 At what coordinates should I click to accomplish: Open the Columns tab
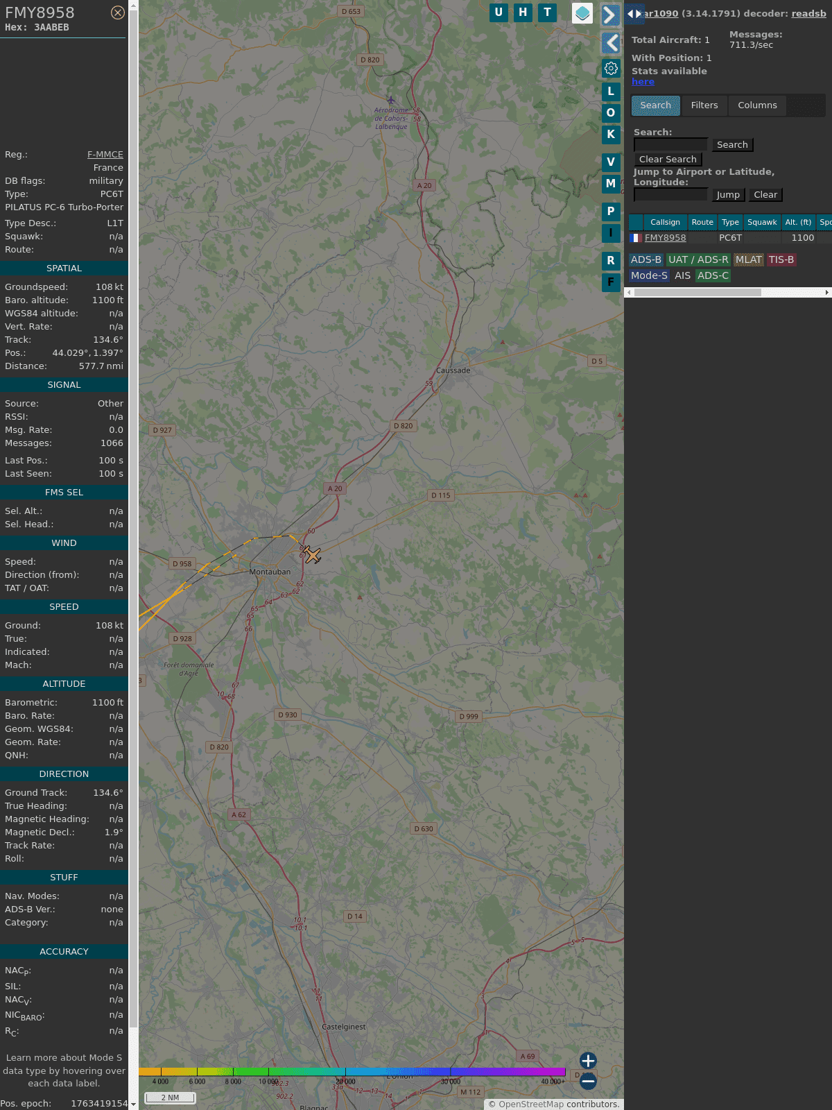pos(757,105)
